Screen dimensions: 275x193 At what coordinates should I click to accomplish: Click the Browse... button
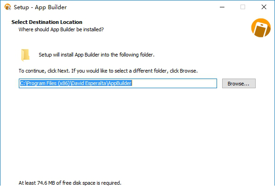pos(239,84)
